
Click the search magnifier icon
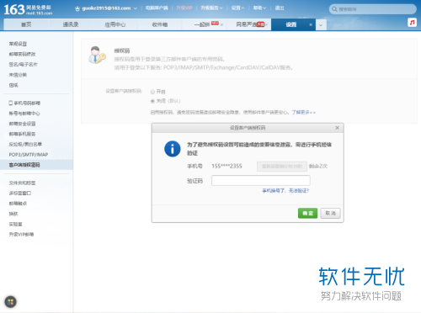pos(334,9)
